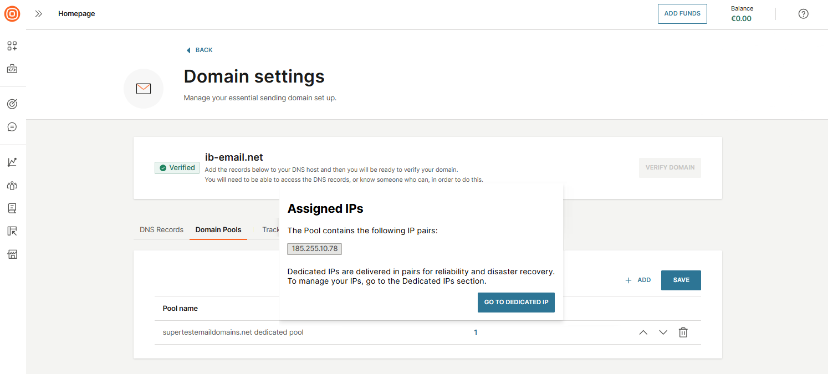This screenshot has height=374, width=828.
Task: Select the chat message icon in sidebar
Action: tap(12, 126)
